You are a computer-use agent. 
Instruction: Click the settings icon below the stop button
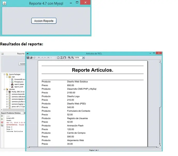pyautogui.click(x=2, y=125)
